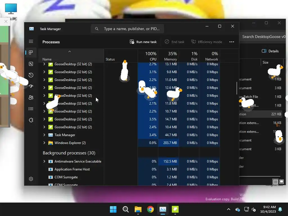Click the Task Manager search field

(x=127, y=29)
